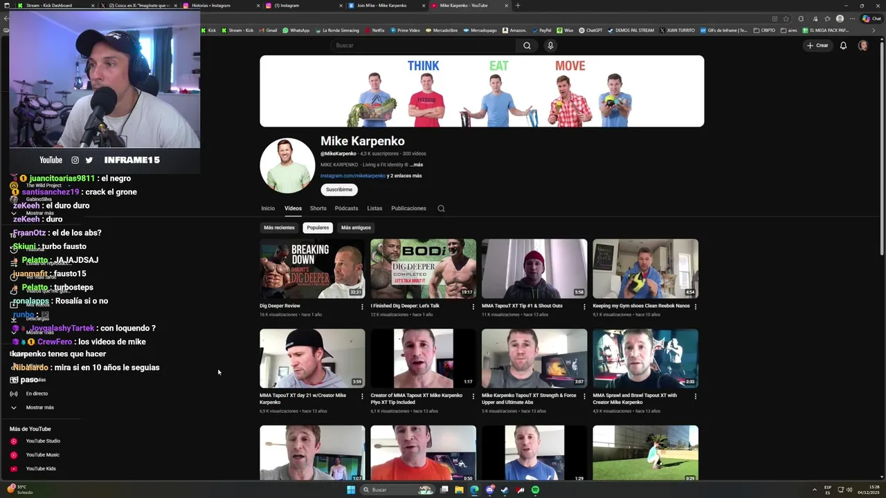The image size is (886, 498).
Task: Switch to the Shorts channel tab
Action: coord(318,208)
